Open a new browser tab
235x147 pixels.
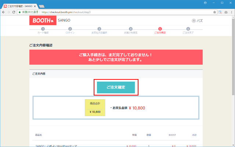tap(41, 6)
